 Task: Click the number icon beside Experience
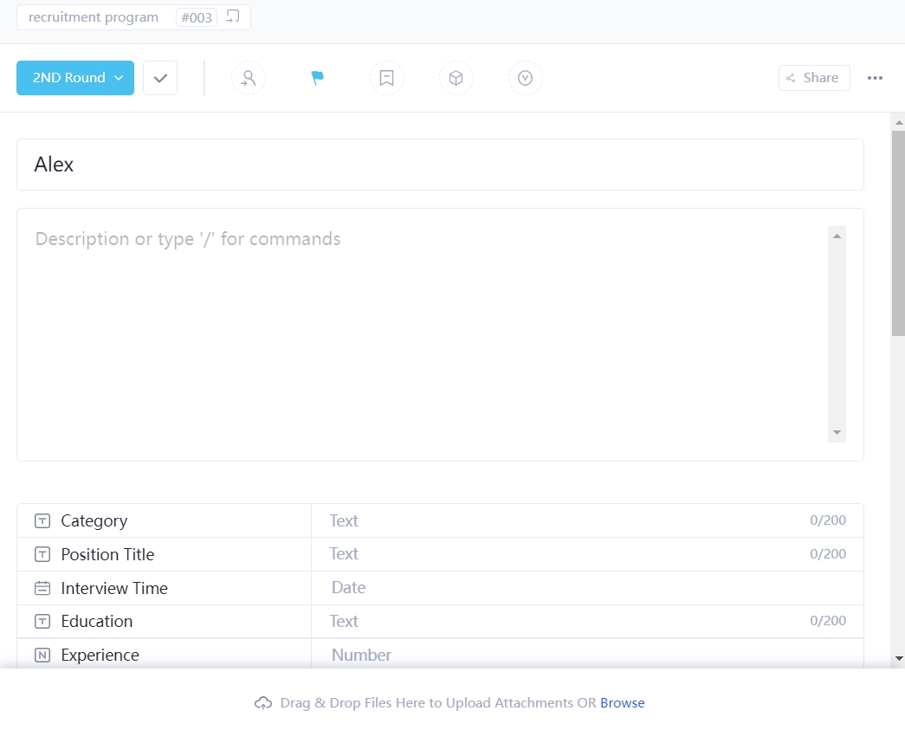pyautogui.click(x=41, y=656)
